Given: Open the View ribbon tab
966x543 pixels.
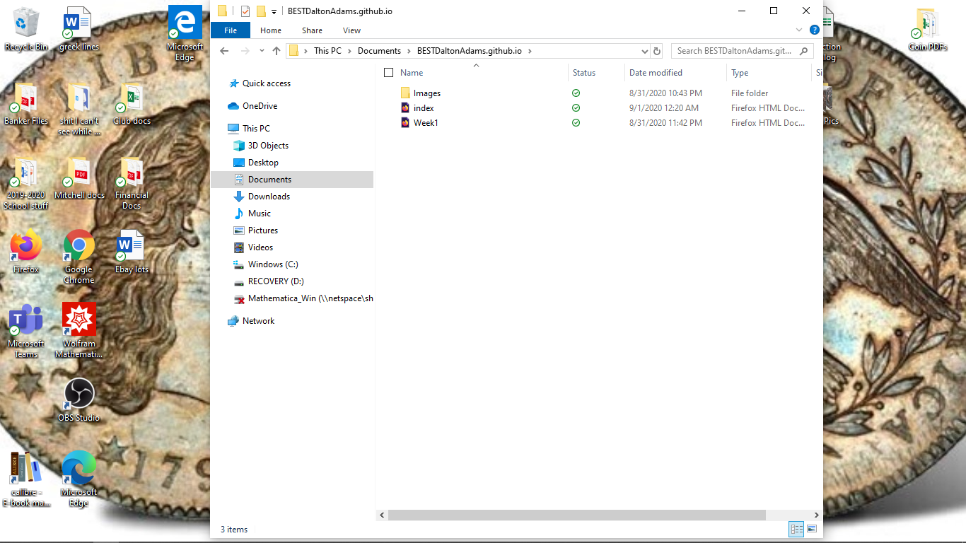Looking at the screenshot, I should coord(351,30).
